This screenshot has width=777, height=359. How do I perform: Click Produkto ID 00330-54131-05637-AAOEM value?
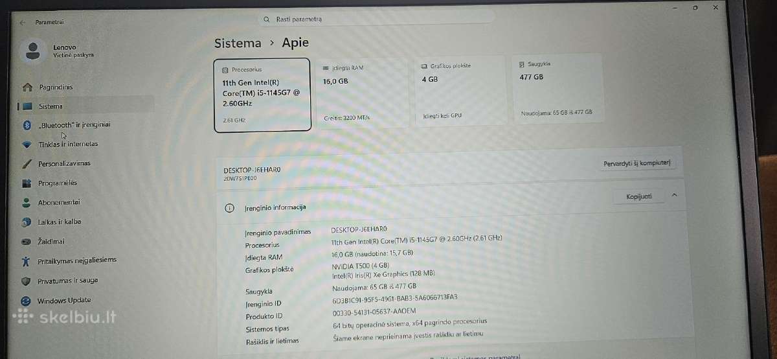374,313
